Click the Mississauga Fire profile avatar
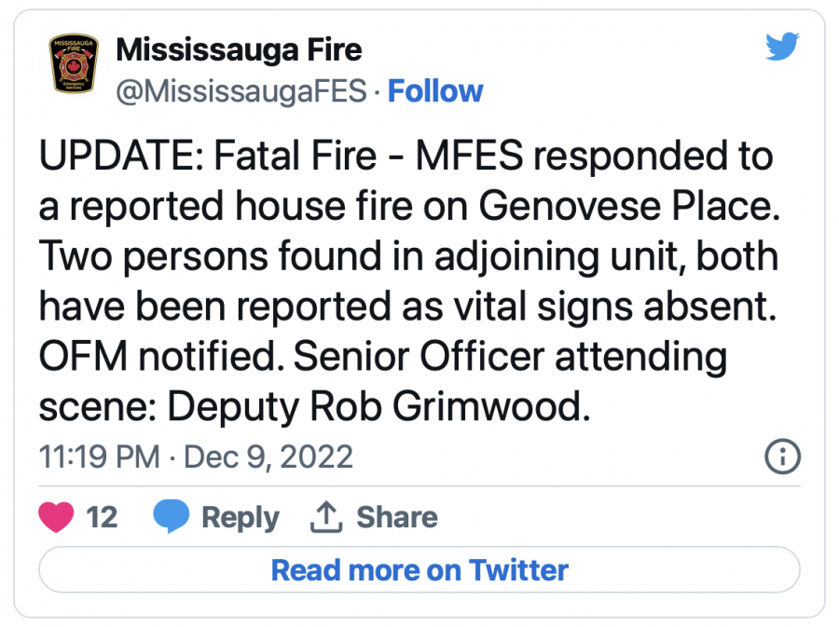 click(x=73, y=63)
